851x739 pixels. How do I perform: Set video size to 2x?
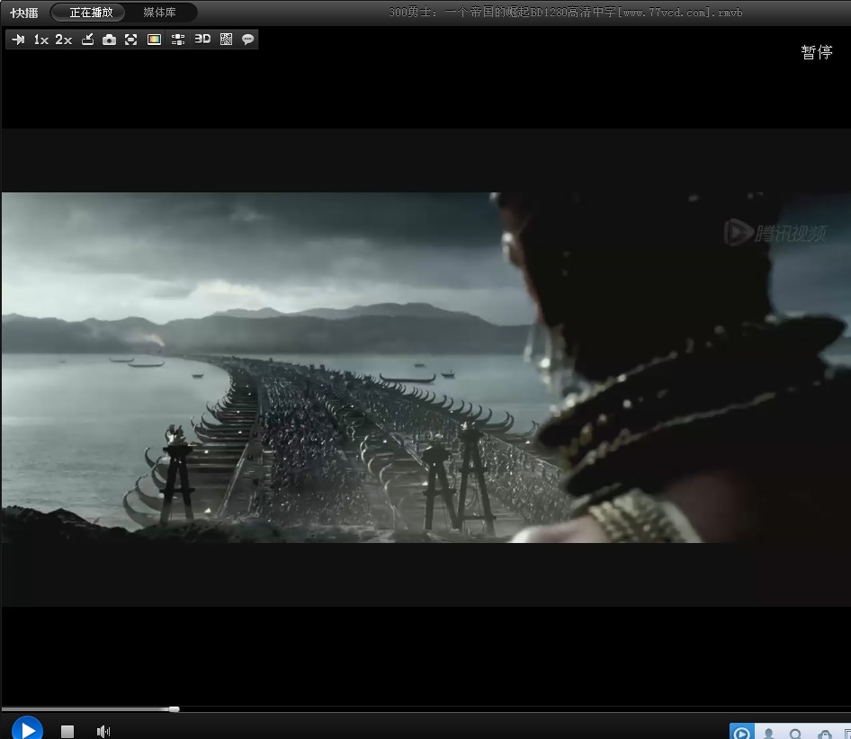(x=64, y=40)
